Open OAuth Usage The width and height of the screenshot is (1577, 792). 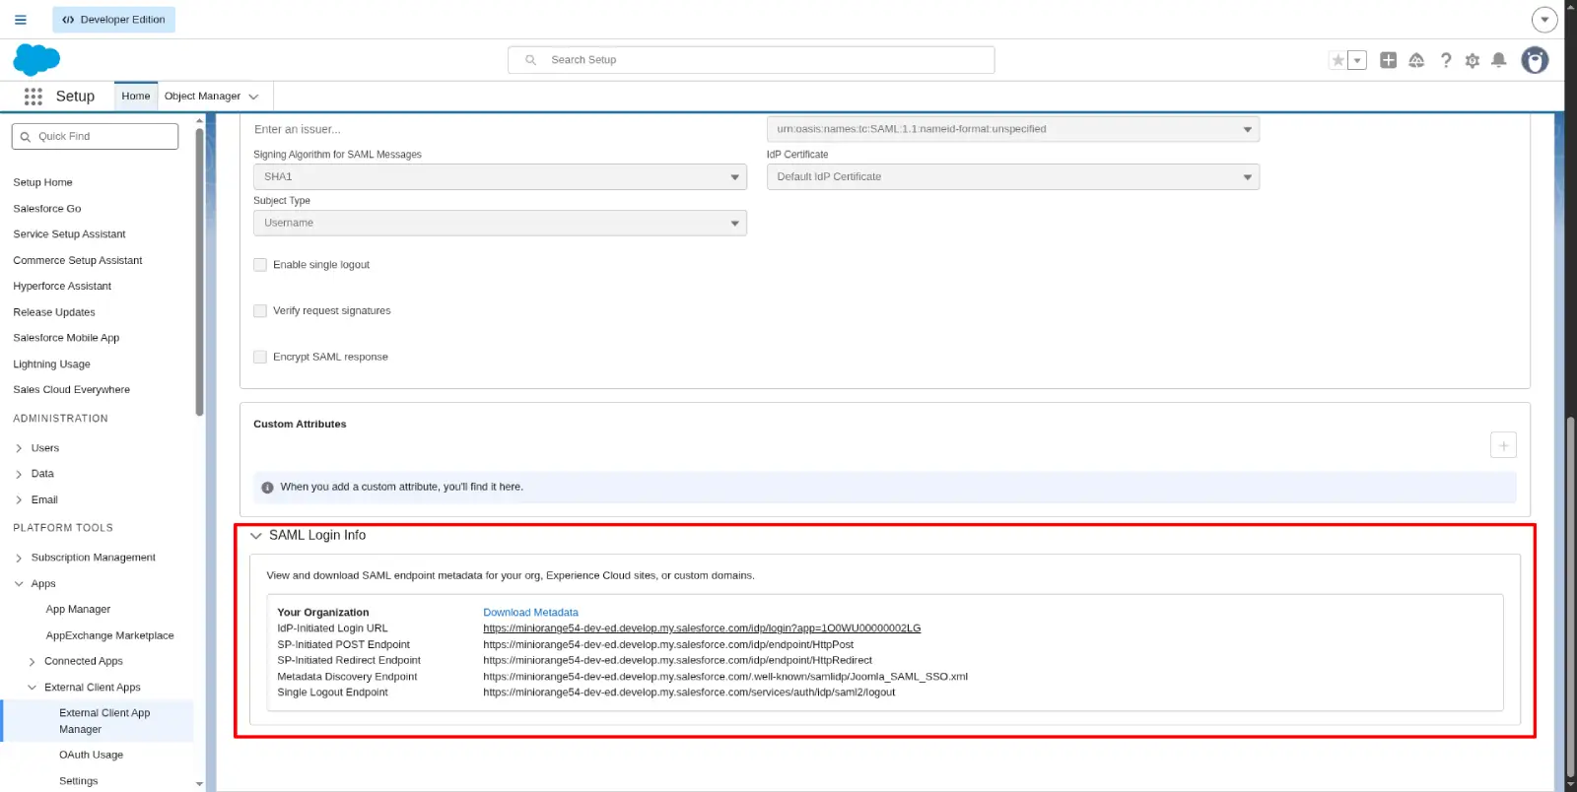[x=91, y=756]
